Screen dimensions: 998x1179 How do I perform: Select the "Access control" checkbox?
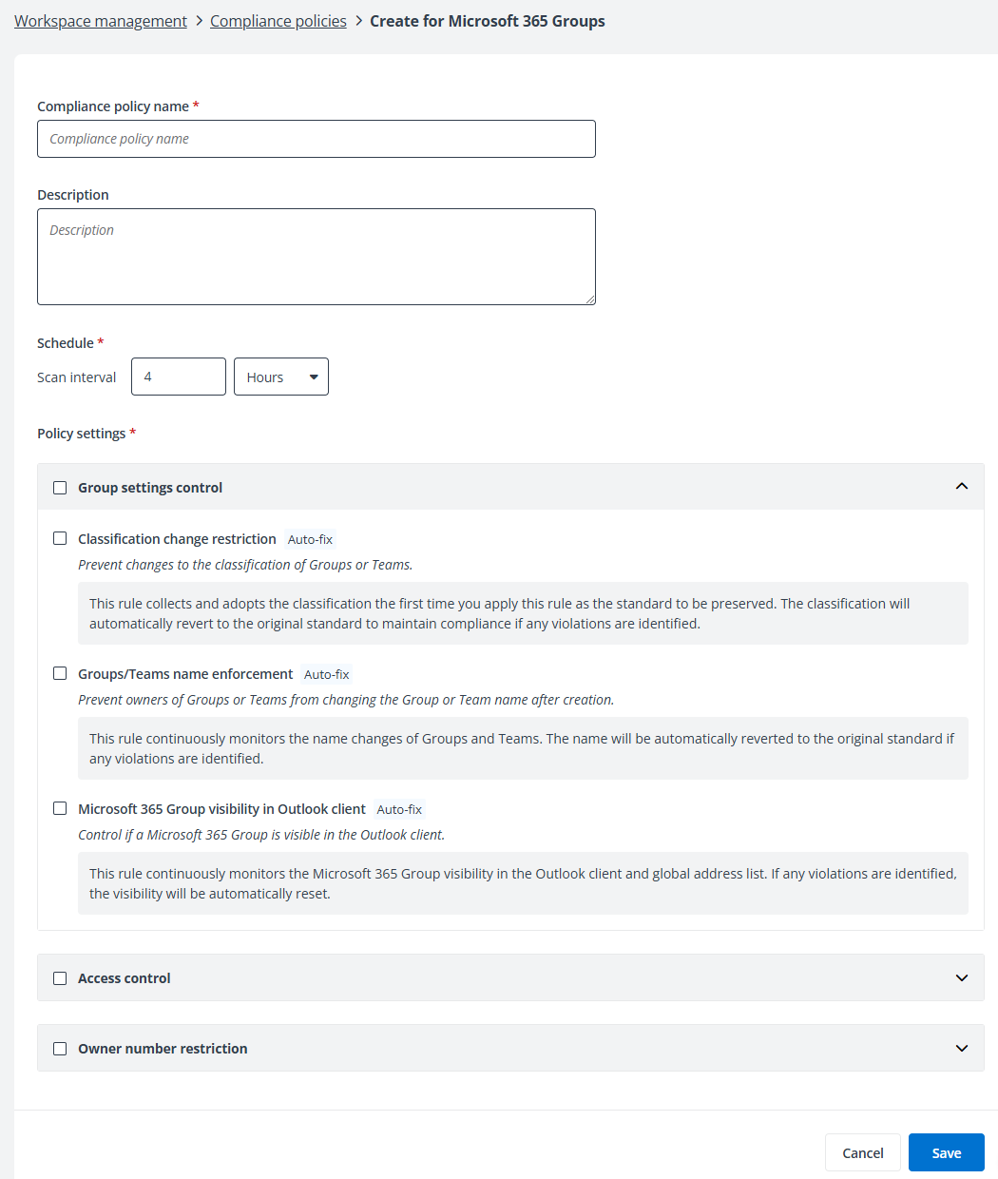tap(60, 977)
